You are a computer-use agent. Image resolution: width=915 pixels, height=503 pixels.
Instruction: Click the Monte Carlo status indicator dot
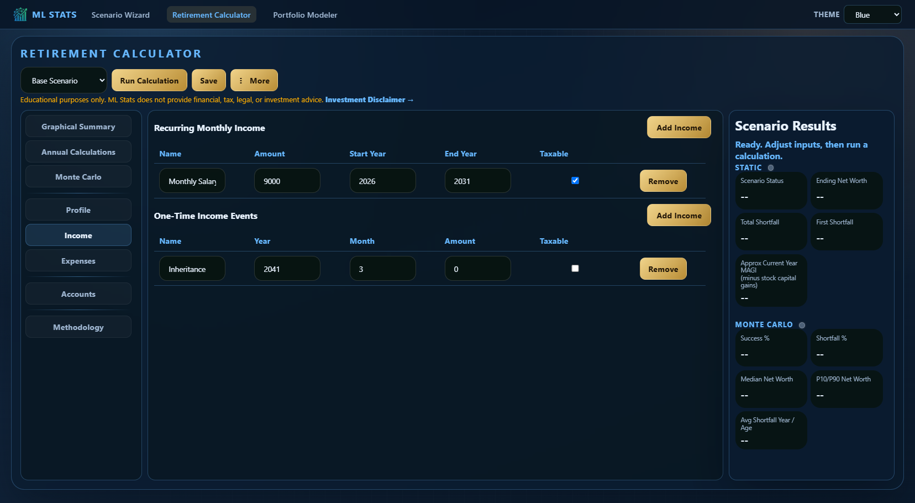pos(802,325)
